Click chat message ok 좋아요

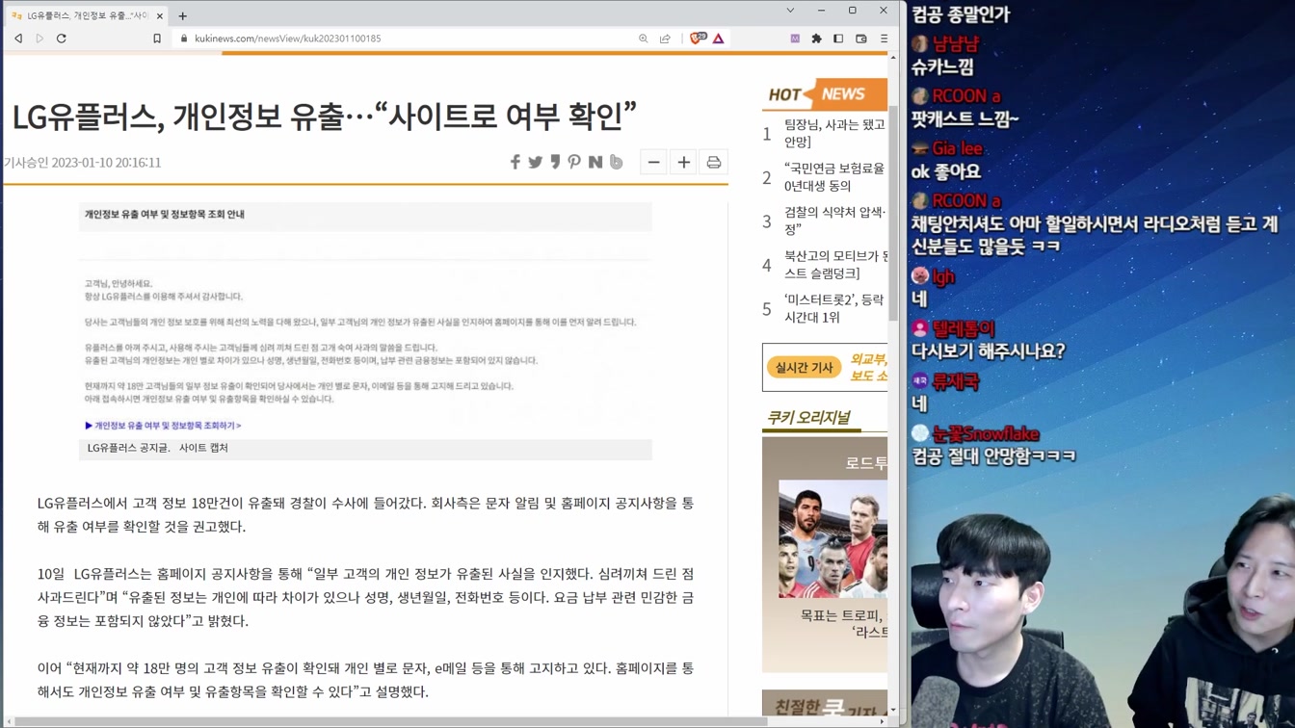click(946, 171)
